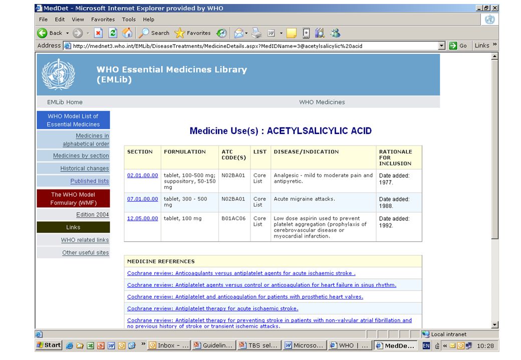
Task: Click the EN language indicator in tray
Action: click(426, 345)
